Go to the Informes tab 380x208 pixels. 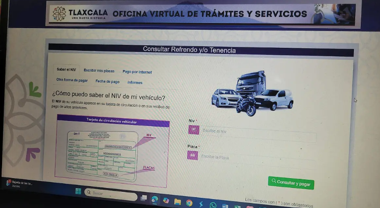tap(135, 82)
